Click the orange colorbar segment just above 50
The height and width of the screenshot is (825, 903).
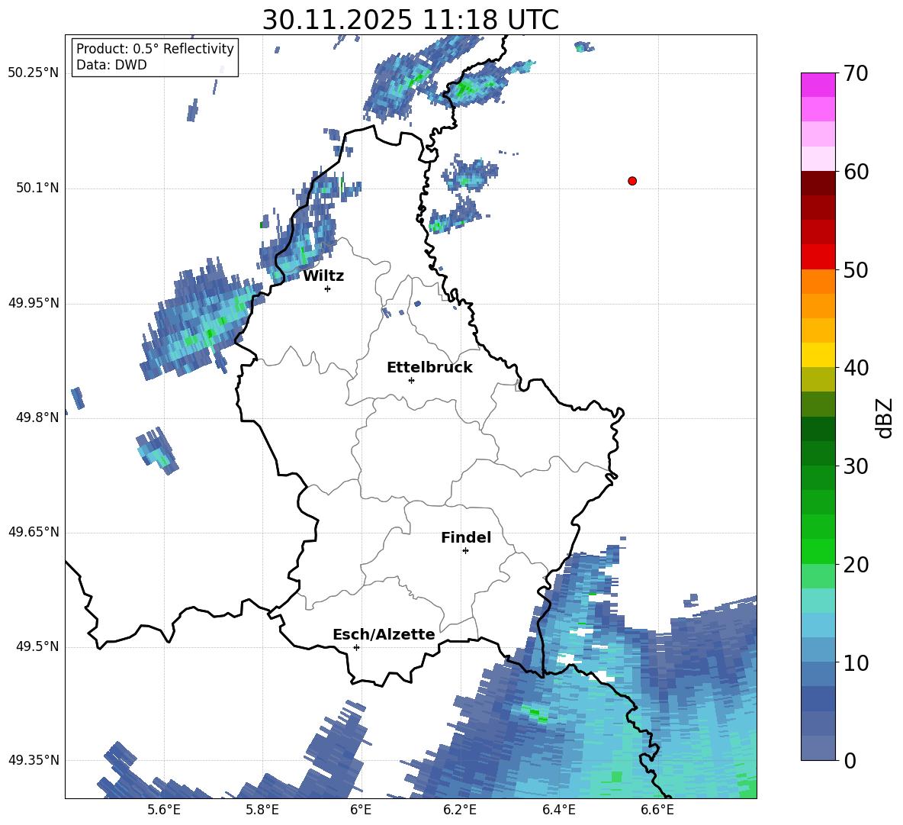pyautogui.click(x=818, y=282)
